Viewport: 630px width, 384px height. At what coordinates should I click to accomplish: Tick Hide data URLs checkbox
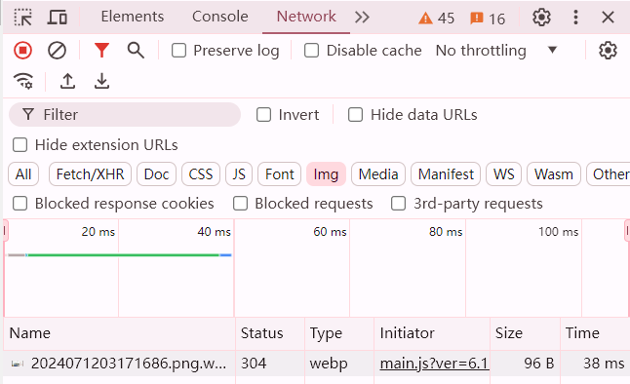coord(355,114)
